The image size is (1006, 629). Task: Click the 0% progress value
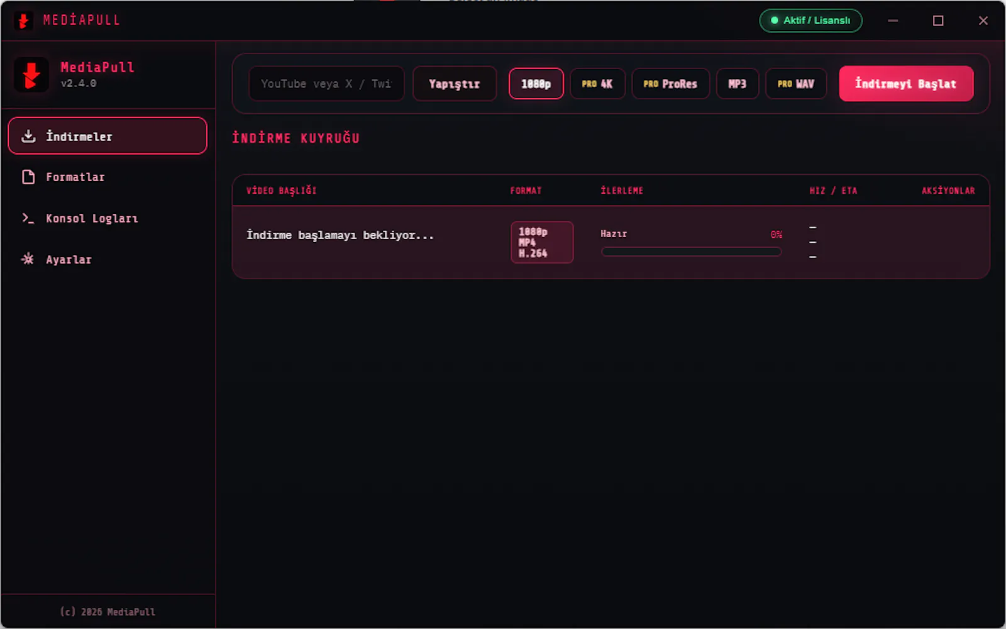tap(777, 235)
